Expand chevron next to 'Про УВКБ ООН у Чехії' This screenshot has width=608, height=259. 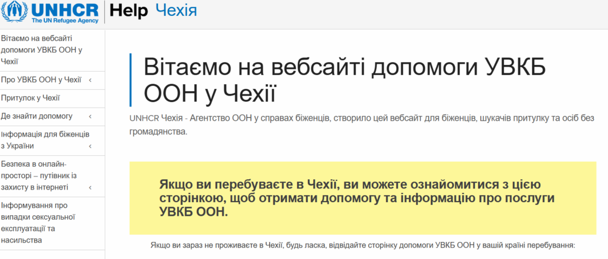(90, 80)
